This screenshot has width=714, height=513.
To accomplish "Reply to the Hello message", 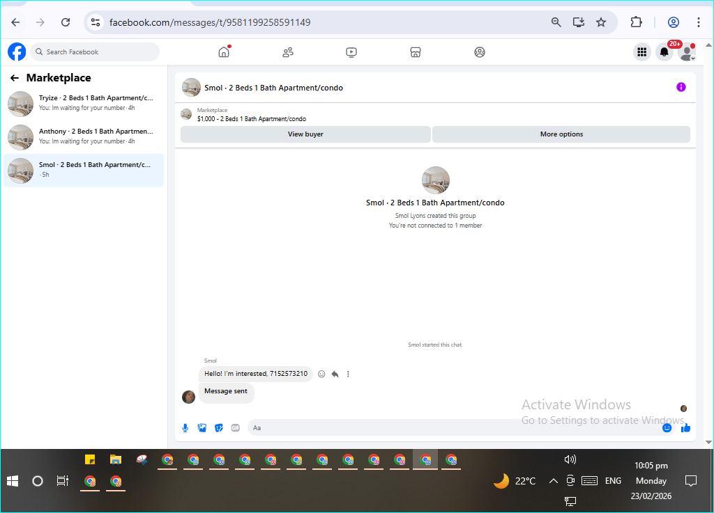I will click(335, 374).
